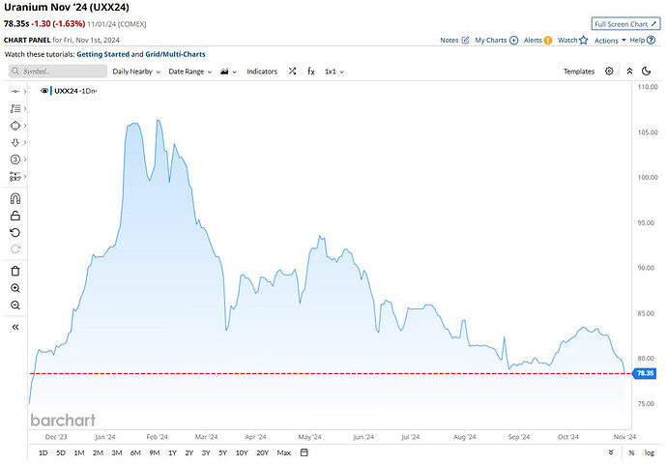This screenshot has height=466, width=667.
Task: Toggle UXX24 series visibility eye
Action: click(x=44, y=90)
